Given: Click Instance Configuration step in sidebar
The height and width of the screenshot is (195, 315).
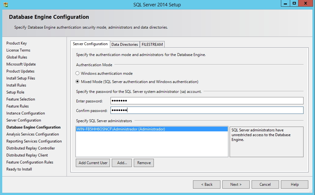Looking at the screenshot, I should tap(25, 113).
